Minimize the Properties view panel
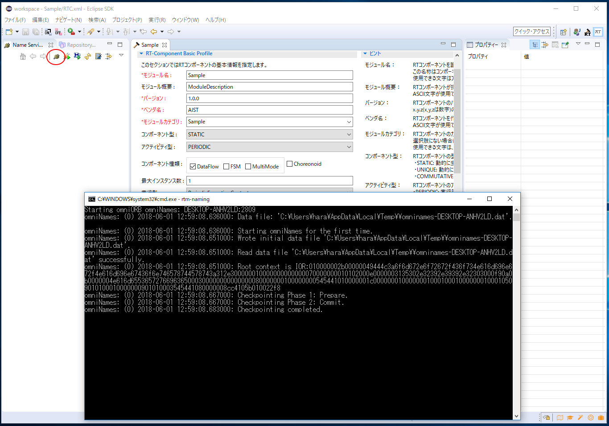Viewport: 609px width, 426px height. (x=588, y=44)
